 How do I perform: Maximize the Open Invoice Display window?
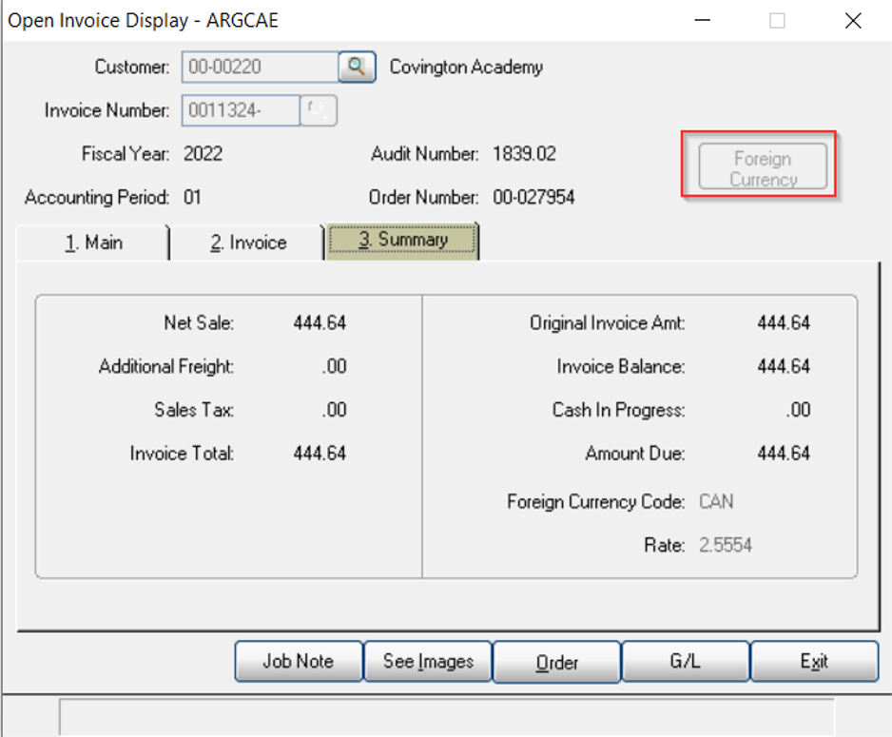pos(777,21)
